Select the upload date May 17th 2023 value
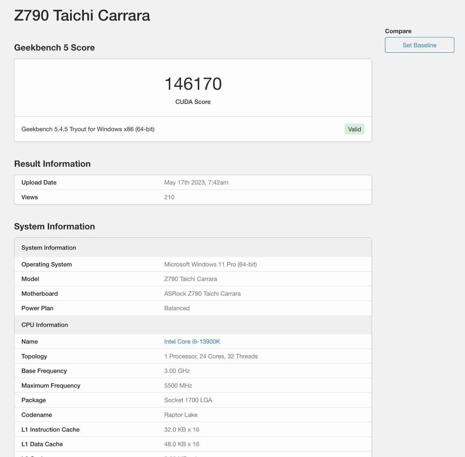The width and height of the screenshot is (465, 457). pyautogui.click(x=196, y=182)
